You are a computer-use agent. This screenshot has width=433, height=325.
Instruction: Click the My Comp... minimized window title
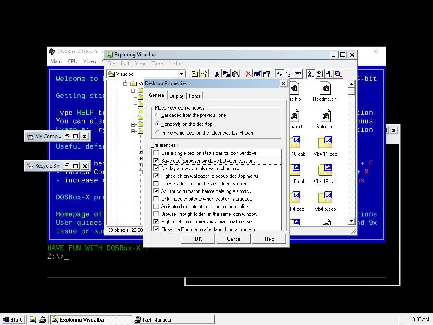click(48, 136)
